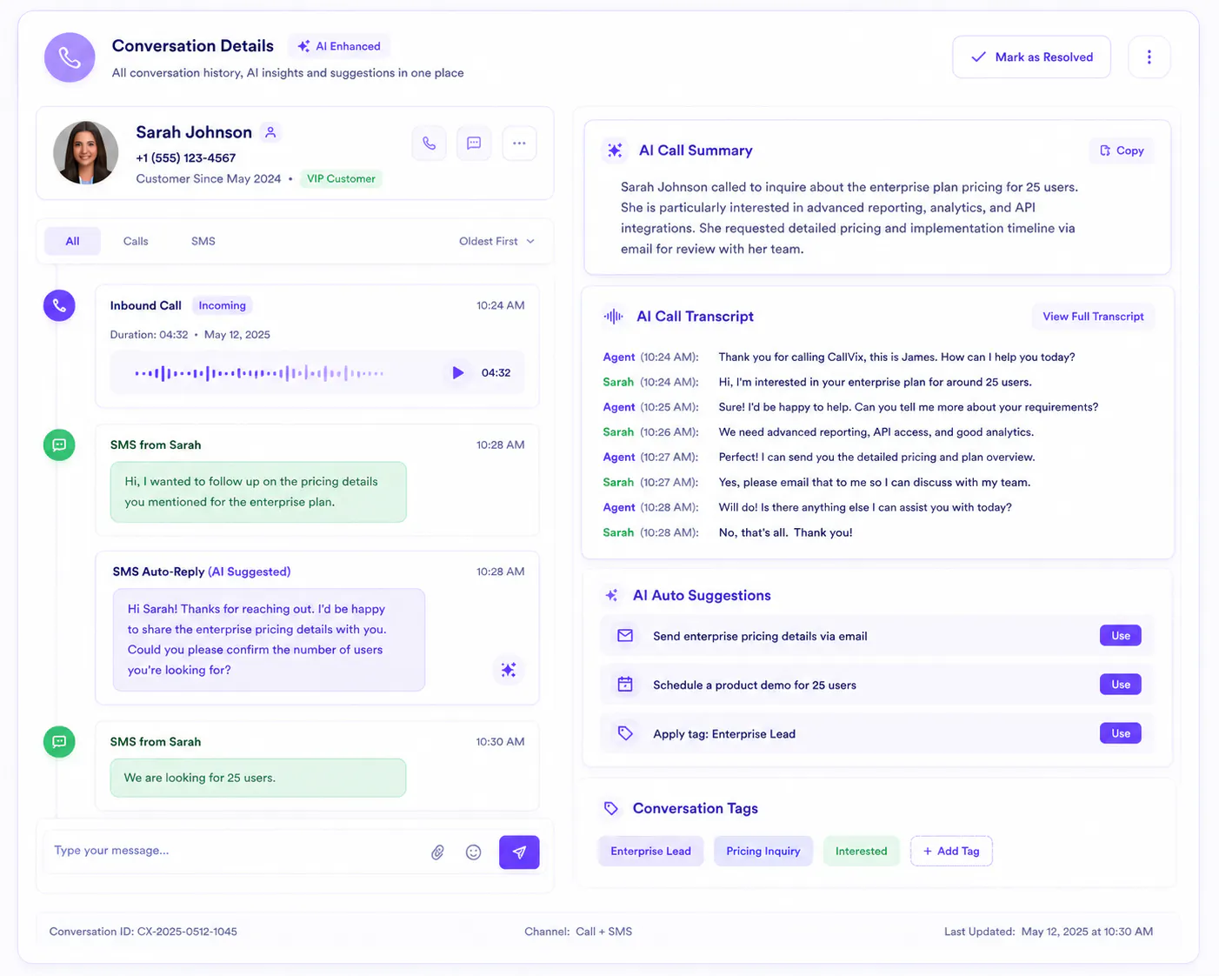Click the AI Call Transcript waveform icon

point(613,317)
